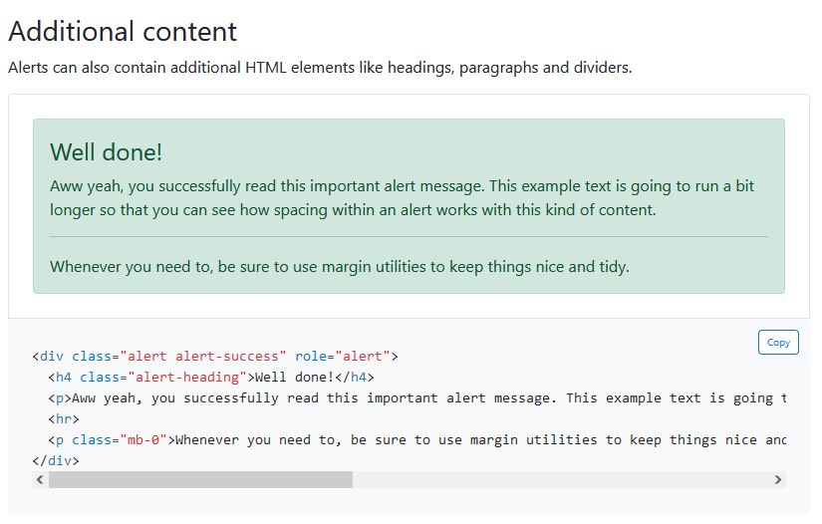Click the right scroll arrow on code scrollbar
Screen dimensions: 822x524
coord(778,479)
